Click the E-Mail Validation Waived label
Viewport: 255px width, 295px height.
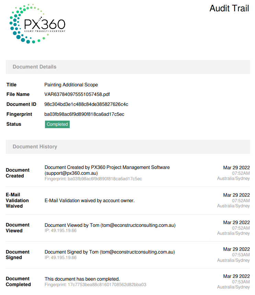[x=17, y=200]
